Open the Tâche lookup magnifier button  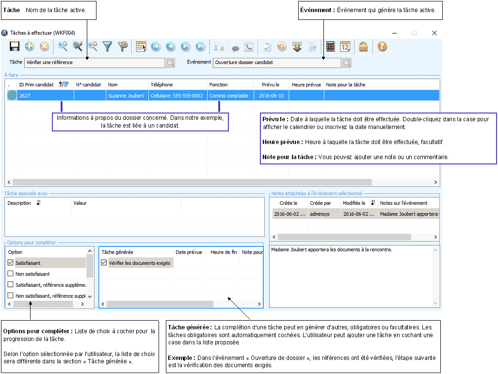(x=171, y=63)
